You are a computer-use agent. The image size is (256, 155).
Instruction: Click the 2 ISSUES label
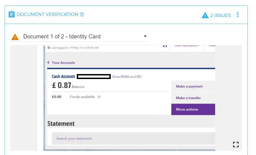tap(220, 15)
